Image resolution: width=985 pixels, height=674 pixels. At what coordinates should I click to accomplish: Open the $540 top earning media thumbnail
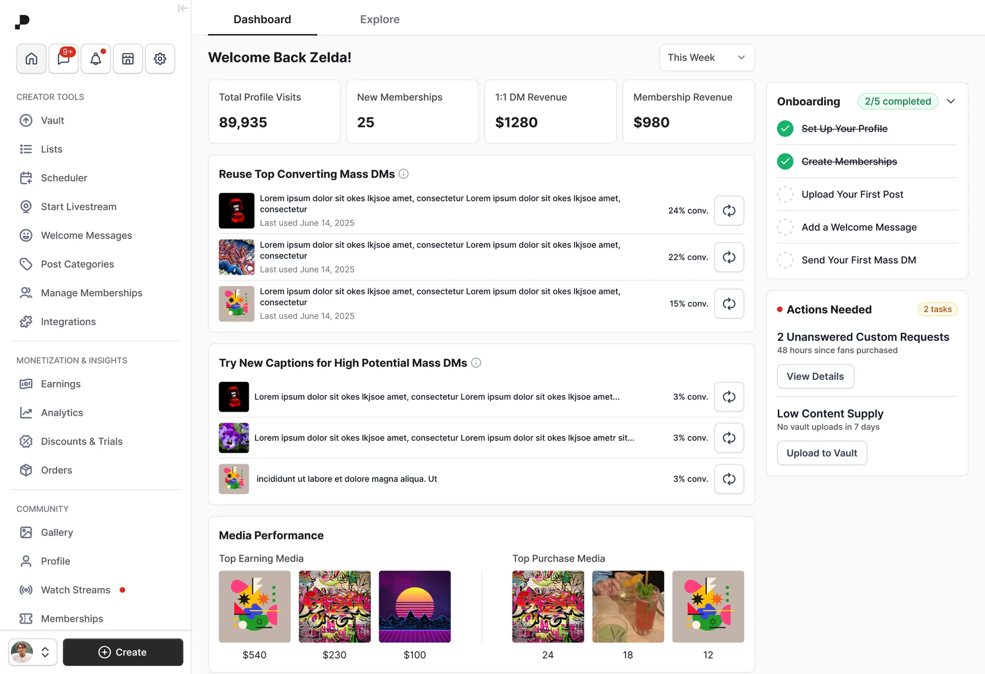[x=254, y=606]
